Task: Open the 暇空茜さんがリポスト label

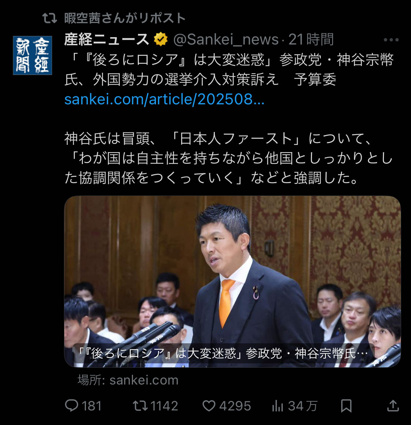Action: [125, 18]
